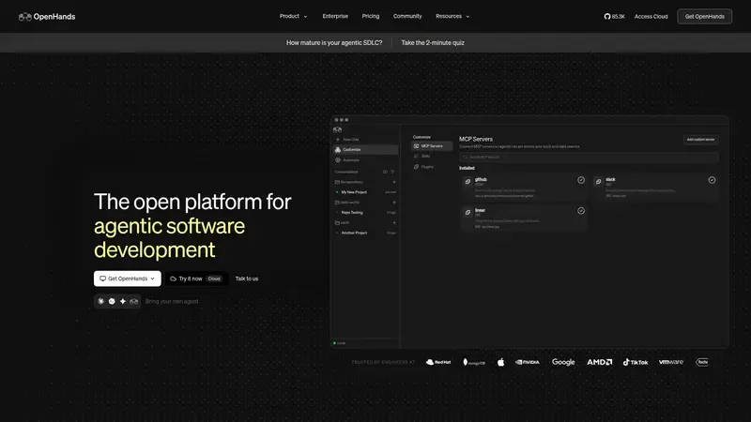Viewport: 751px width, 422px height.
Task: Toggle the github server enabled checkmark
Action: (x=581, y=180)
